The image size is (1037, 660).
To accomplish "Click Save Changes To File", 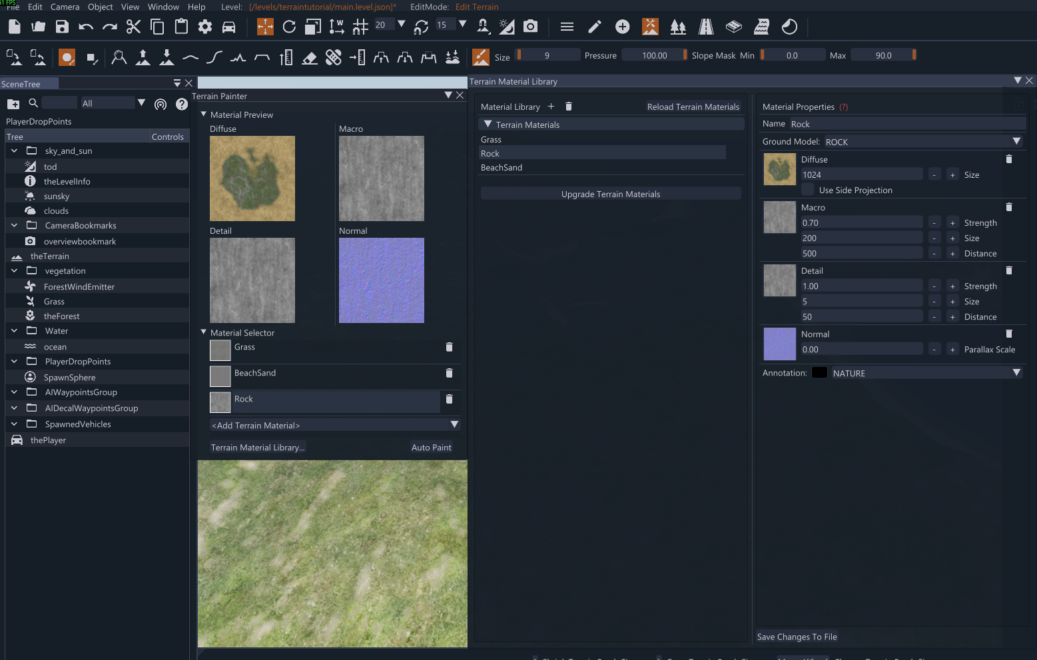I will (x=797, y=637).
